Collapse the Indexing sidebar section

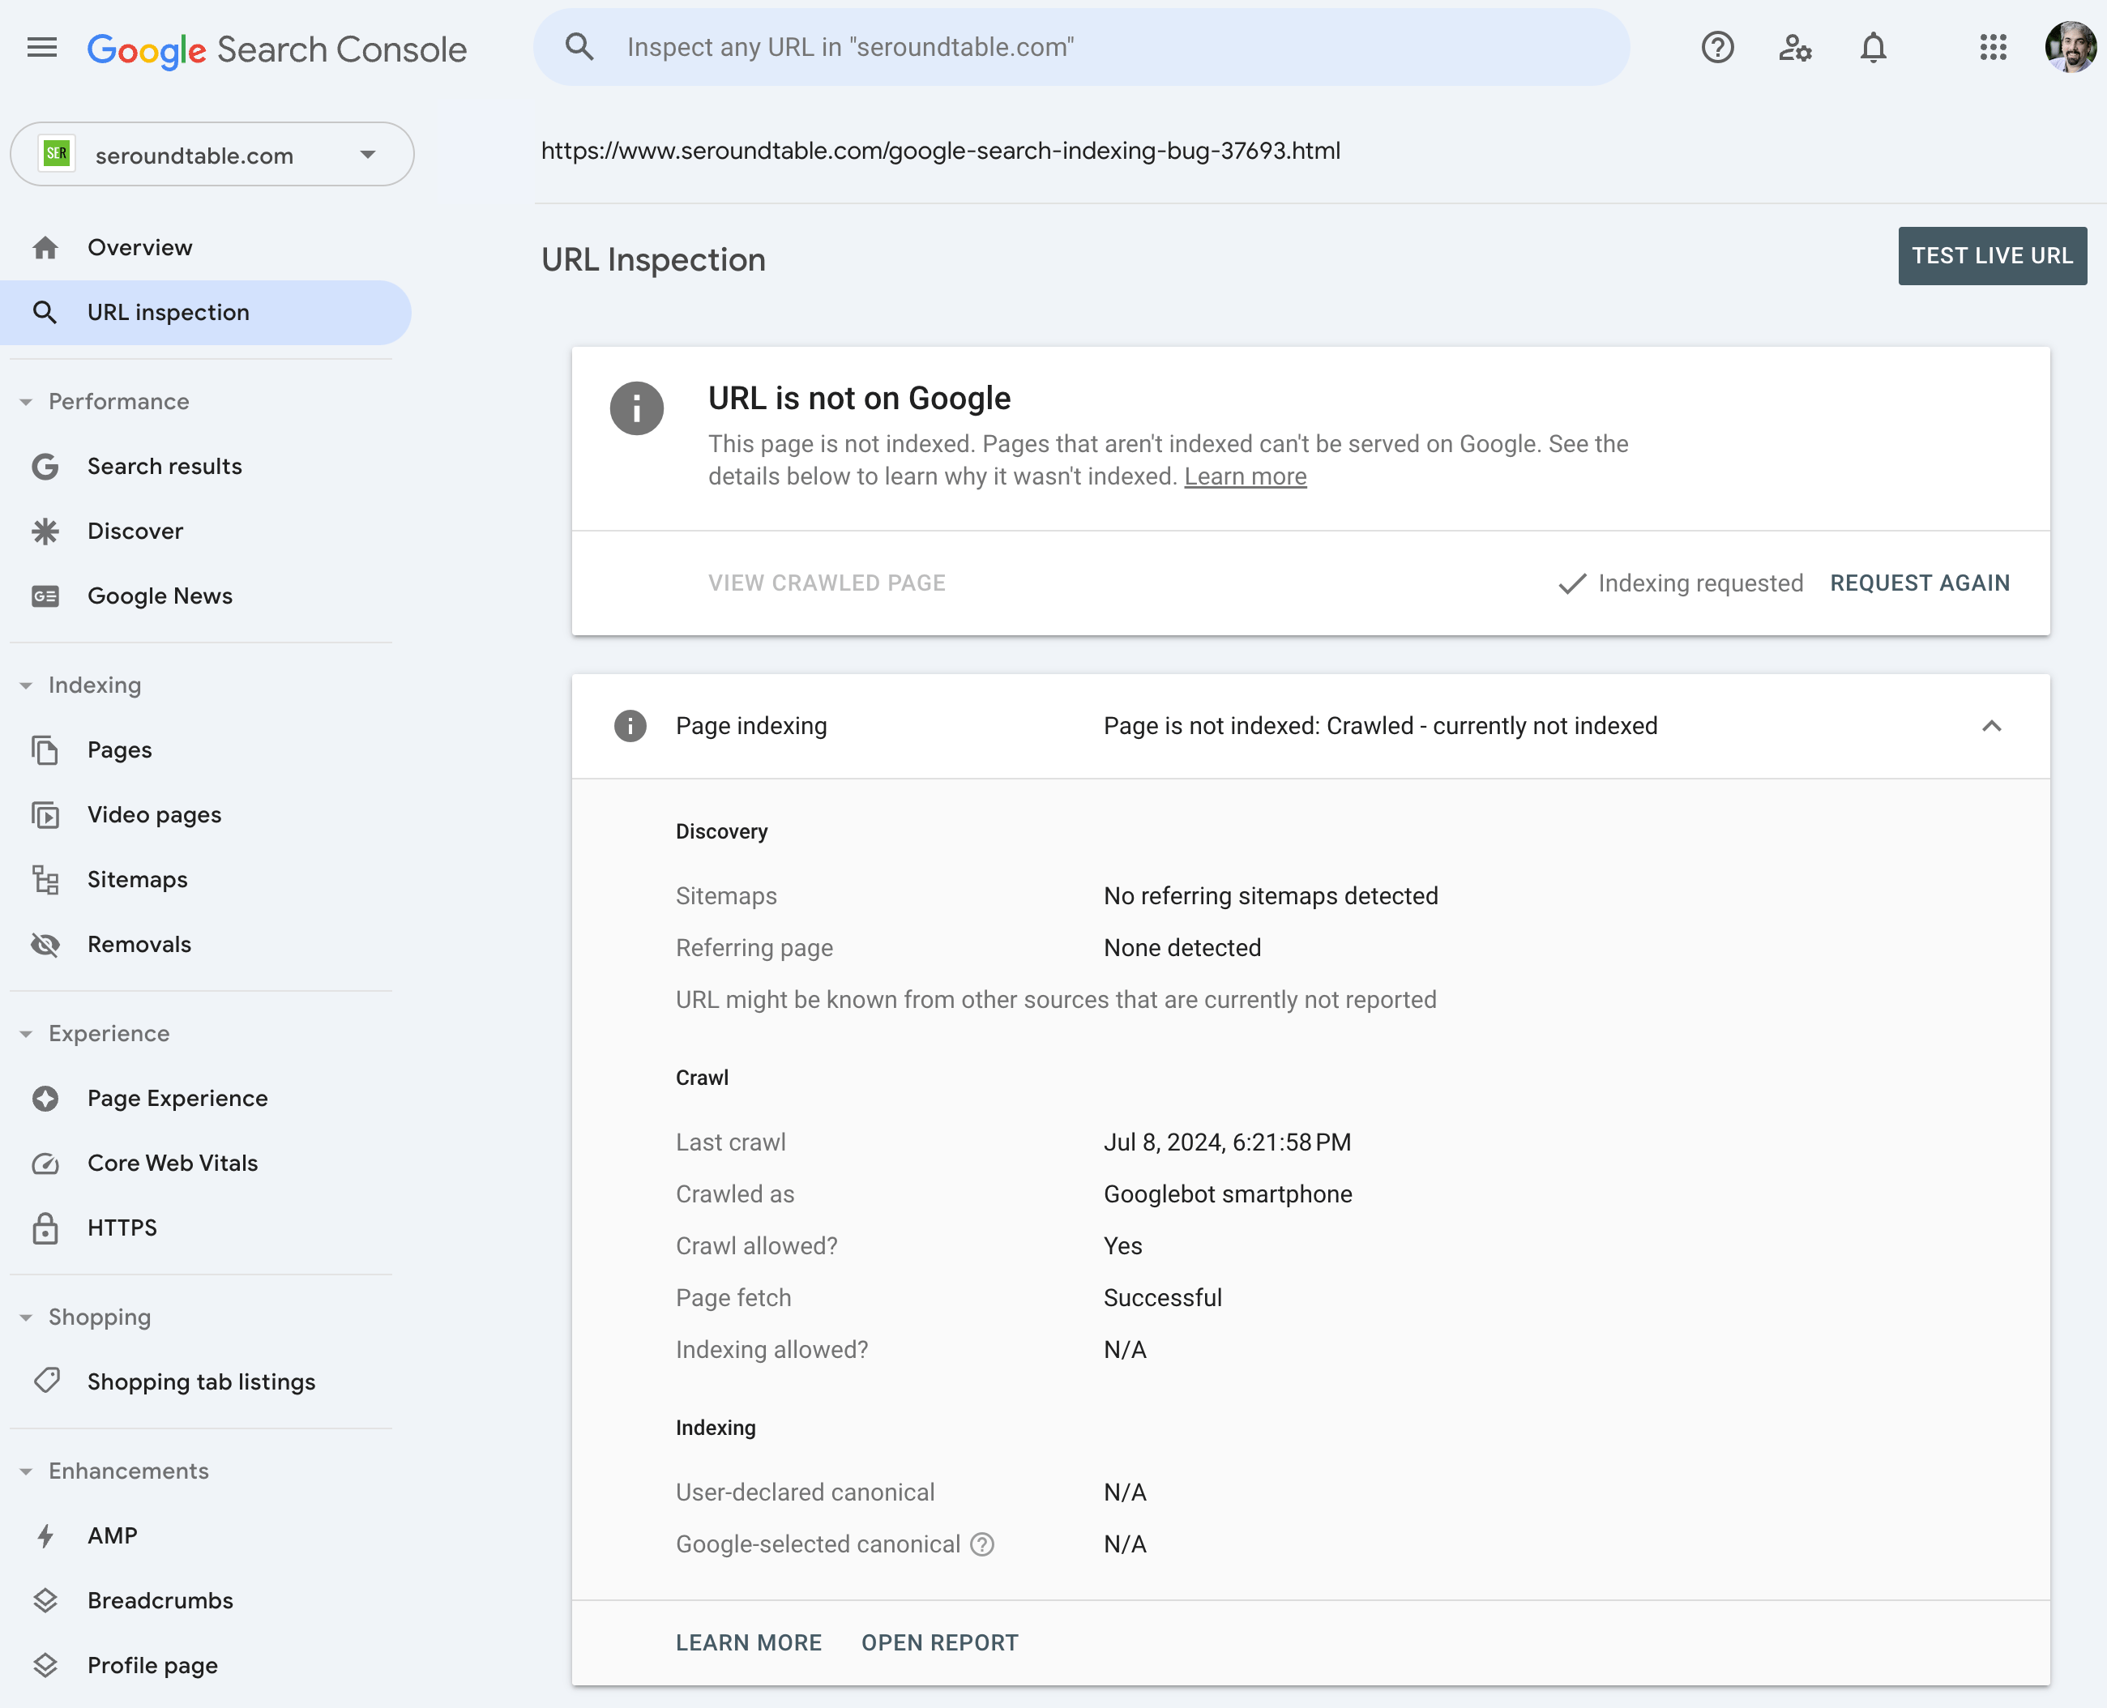pyautogui.click(x=27, y=685)
